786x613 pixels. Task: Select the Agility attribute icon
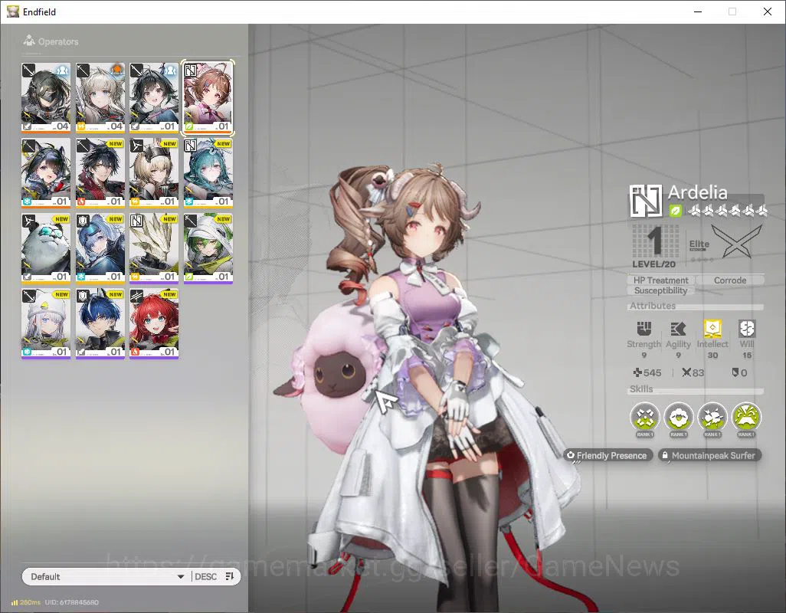[x=678, y=328]
